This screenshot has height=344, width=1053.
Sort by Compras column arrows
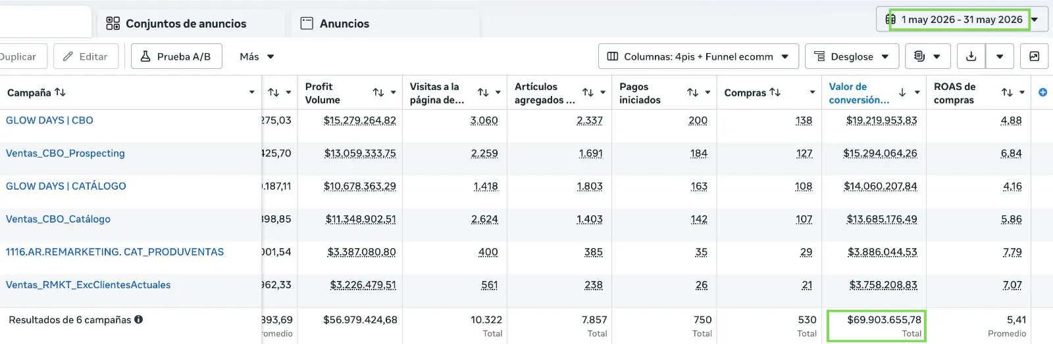coord(775,93)
